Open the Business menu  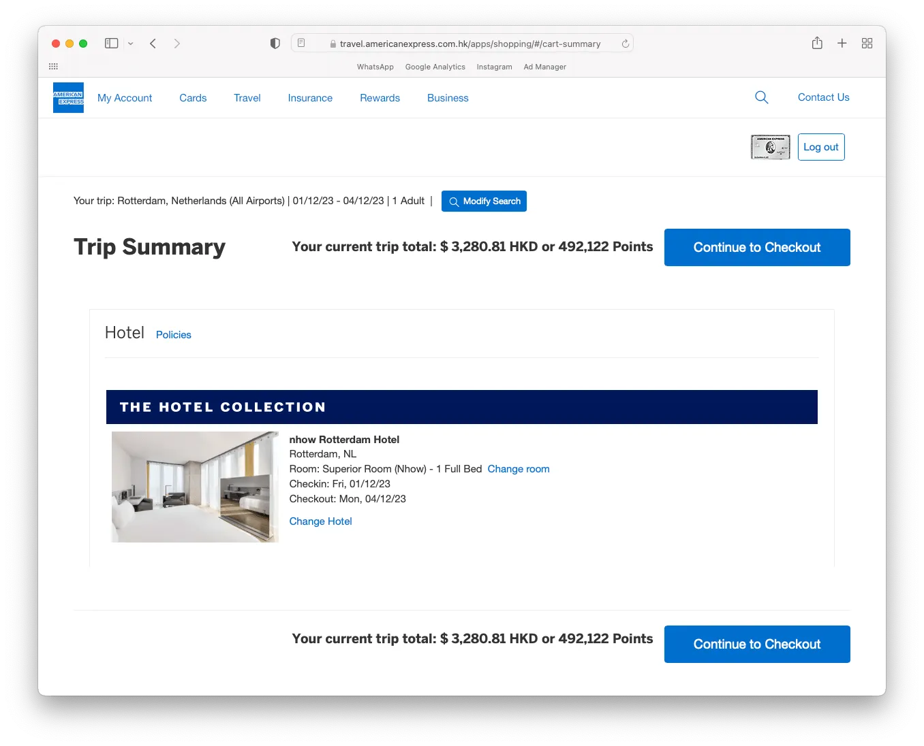[448, 98]
